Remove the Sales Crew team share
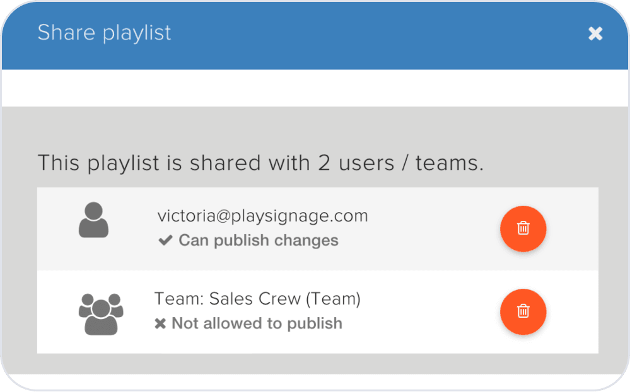 [x=523, y=311]
